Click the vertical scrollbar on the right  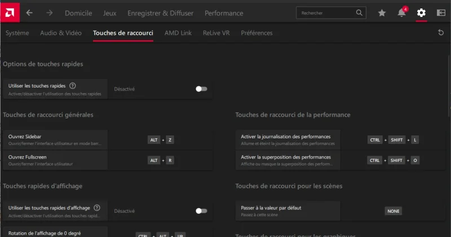point(449,86)
